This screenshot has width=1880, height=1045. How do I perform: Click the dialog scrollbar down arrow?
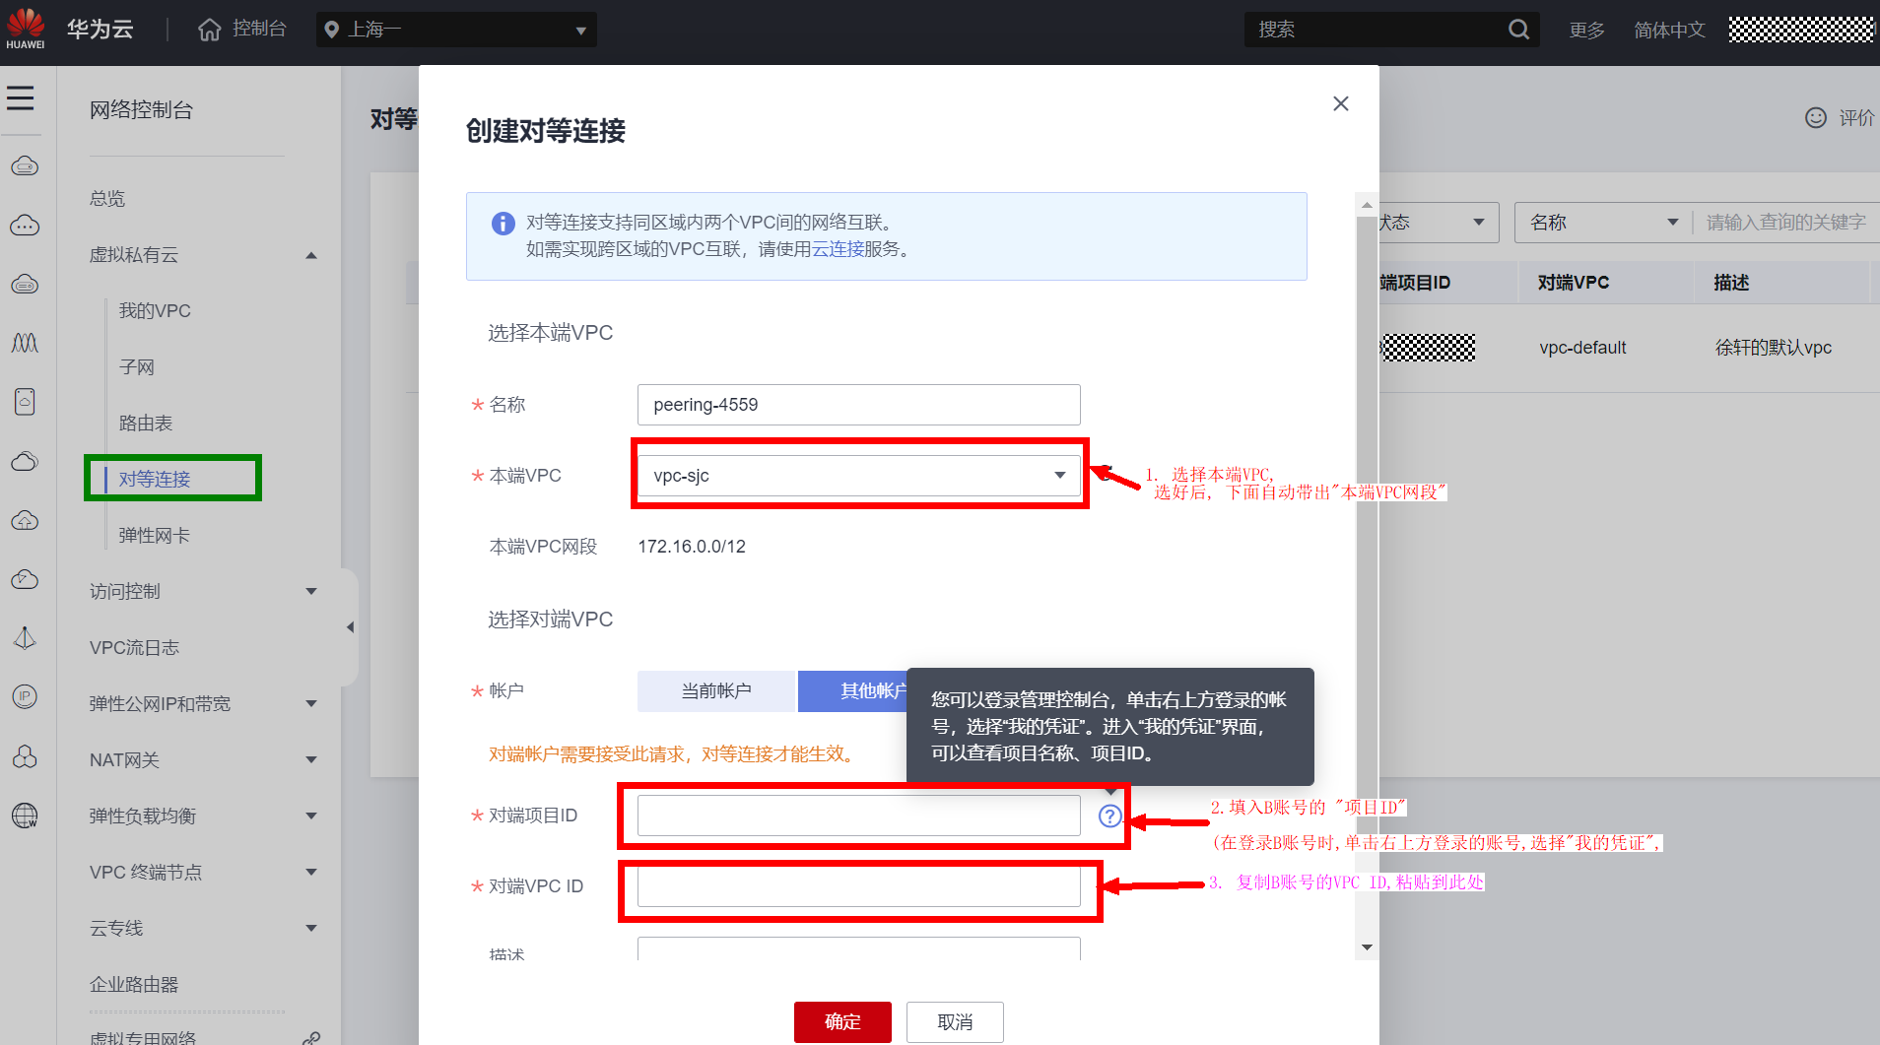point(1367,947)
